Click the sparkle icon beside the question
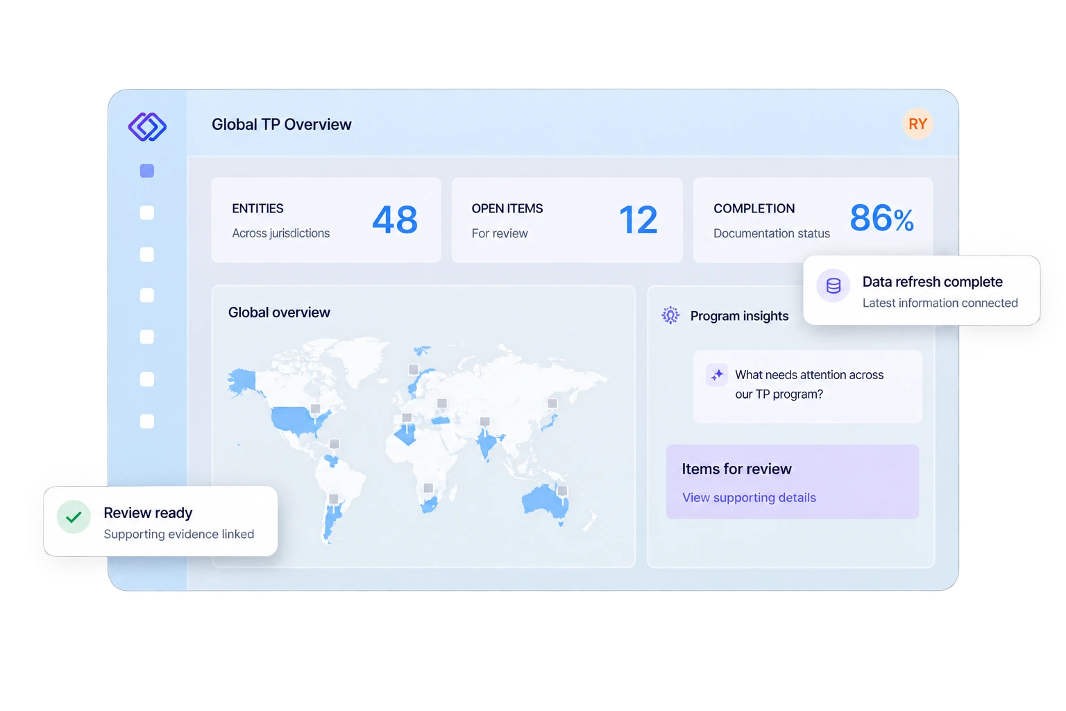 (717, 375)
